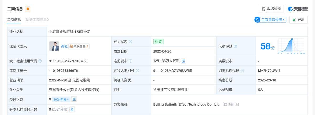Click the info icon next to 组织机构代码
315x115 pixels.
coord(242,71)
